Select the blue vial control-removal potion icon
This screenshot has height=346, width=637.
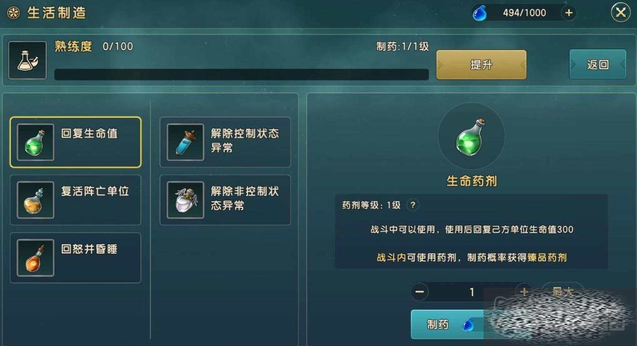coord(185,142)
